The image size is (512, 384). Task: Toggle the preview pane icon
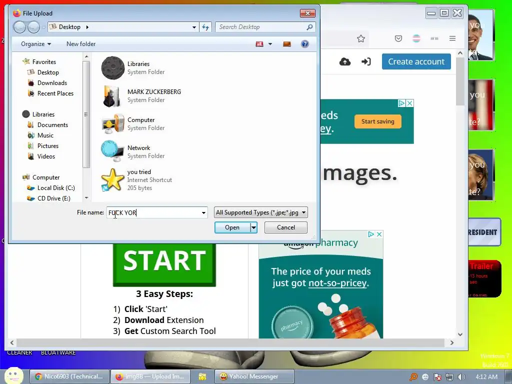pyautogui.click(x=287, y=44)
